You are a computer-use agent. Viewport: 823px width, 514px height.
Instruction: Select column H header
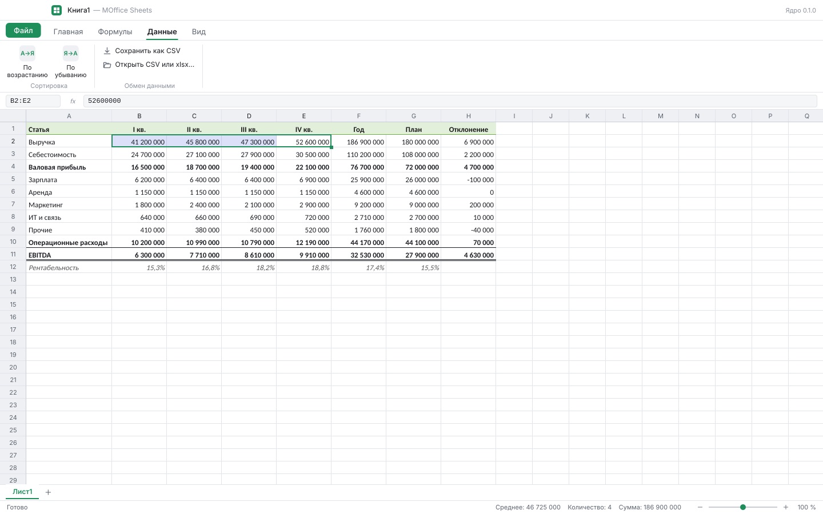469,116
